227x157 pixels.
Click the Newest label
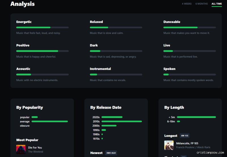[x=96, y=153]
